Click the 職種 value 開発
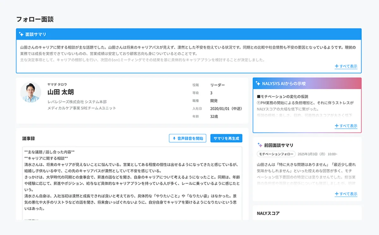The image size is (379, 235). [x=214, y=101]
